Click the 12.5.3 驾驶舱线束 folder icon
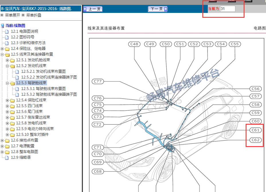 (12, 83)
